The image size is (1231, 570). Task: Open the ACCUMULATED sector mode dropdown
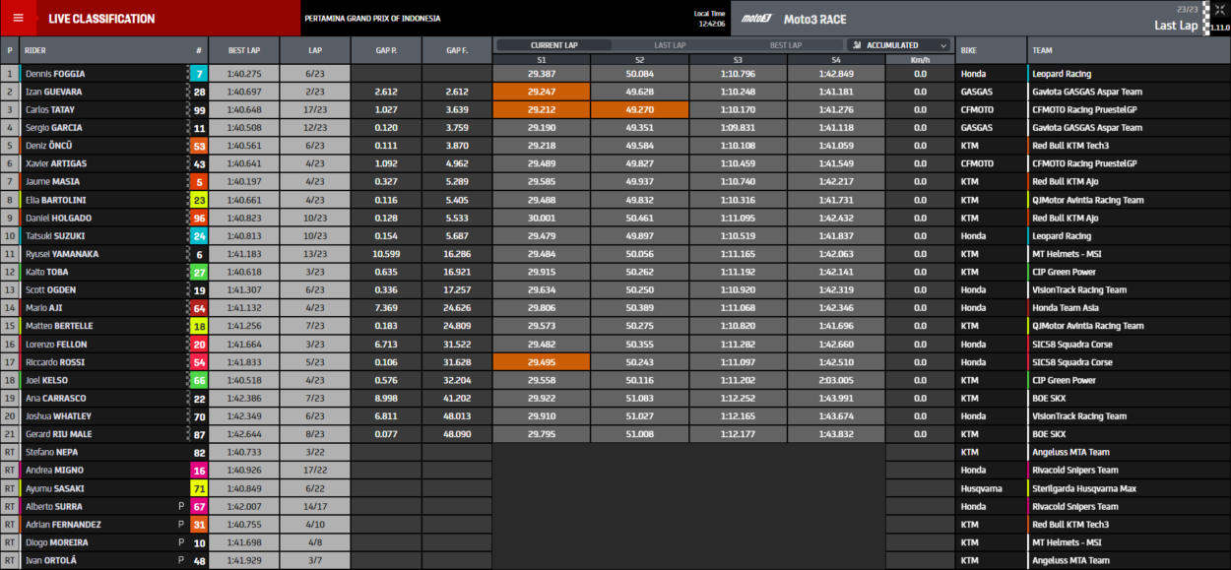899,45
